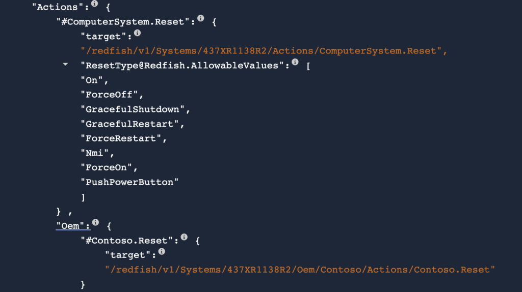Click the Contoso.Reset target URI string
Screen dimensions: 522x292
click(x=300, y=269)
